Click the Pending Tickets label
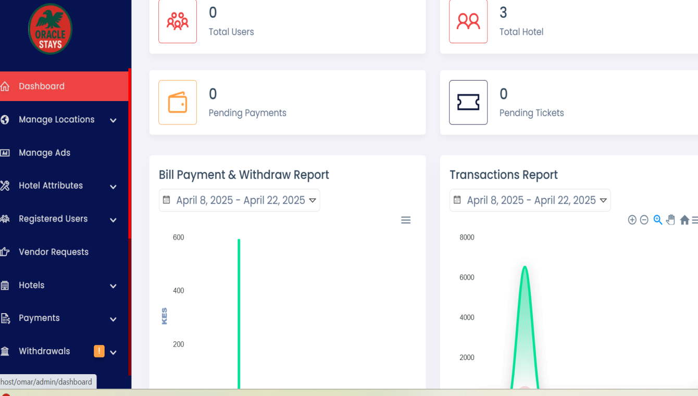This screenshot has width=698, height=396. (532, 113)
